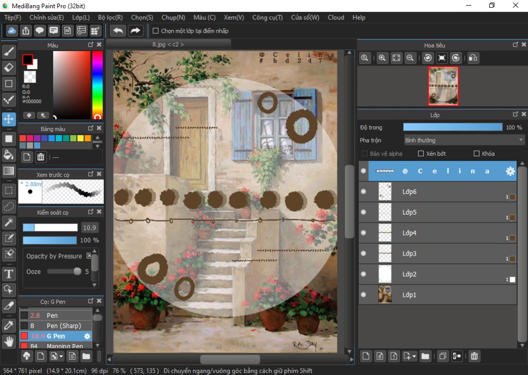The width and height of the screenshot is (528, 375).
Task: Zoom in using Navigator plus magnifier
Action: (382, 58)
